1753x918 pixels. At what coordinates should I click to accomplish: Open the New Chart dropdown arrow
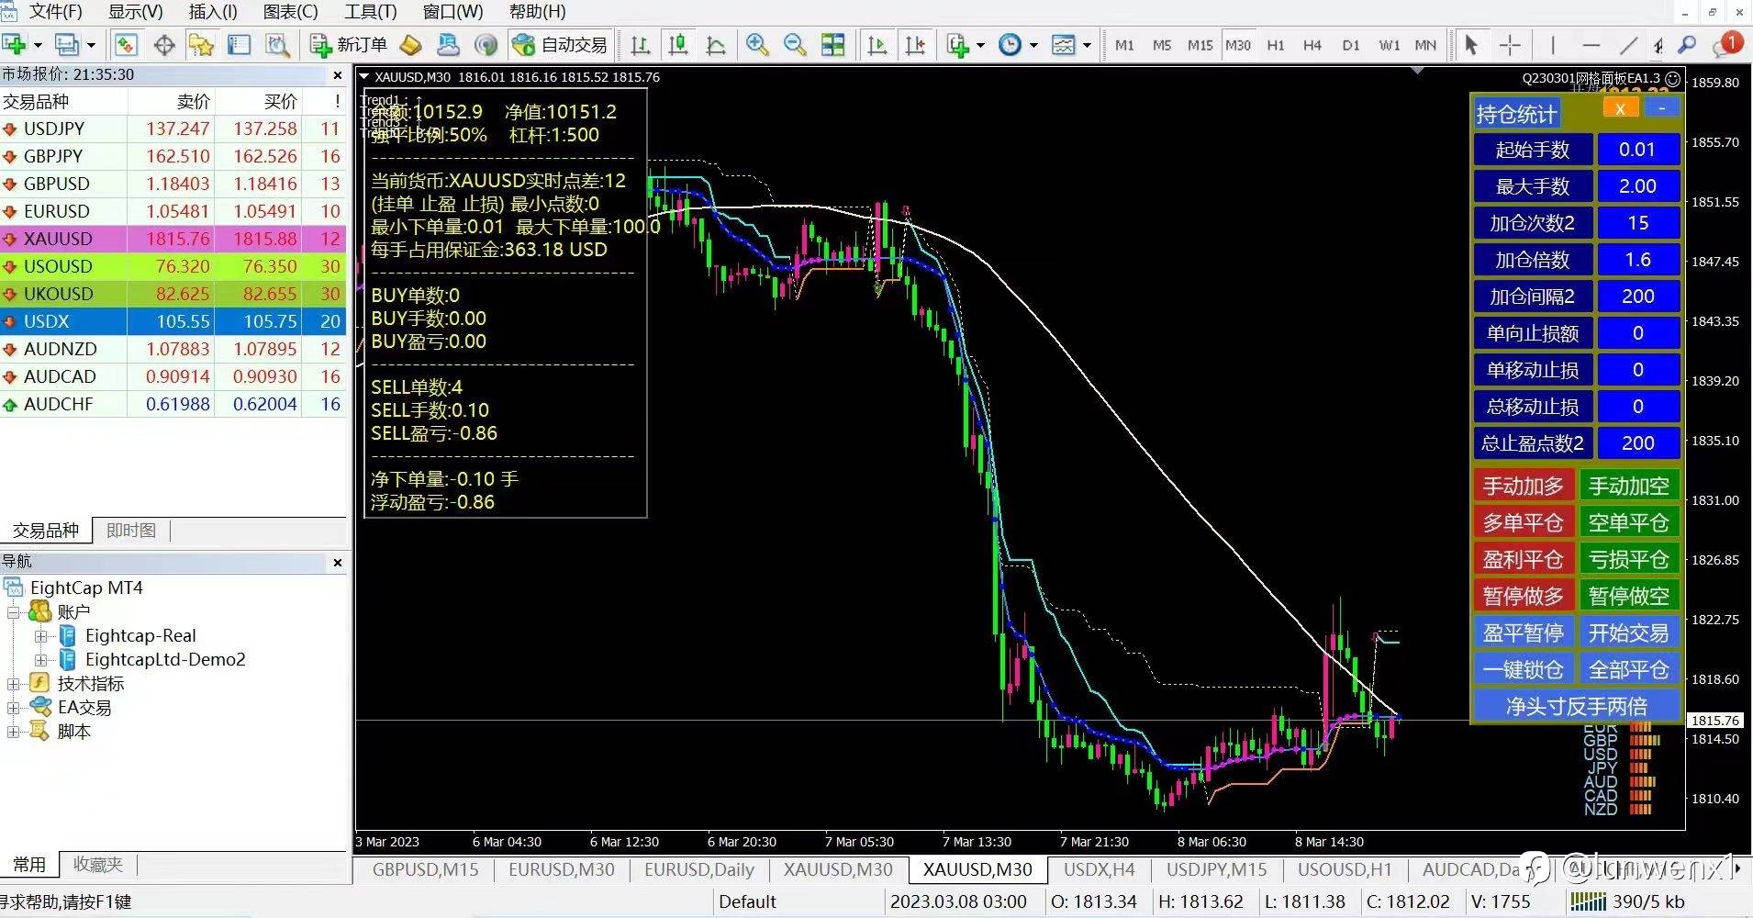click(38, 44)
